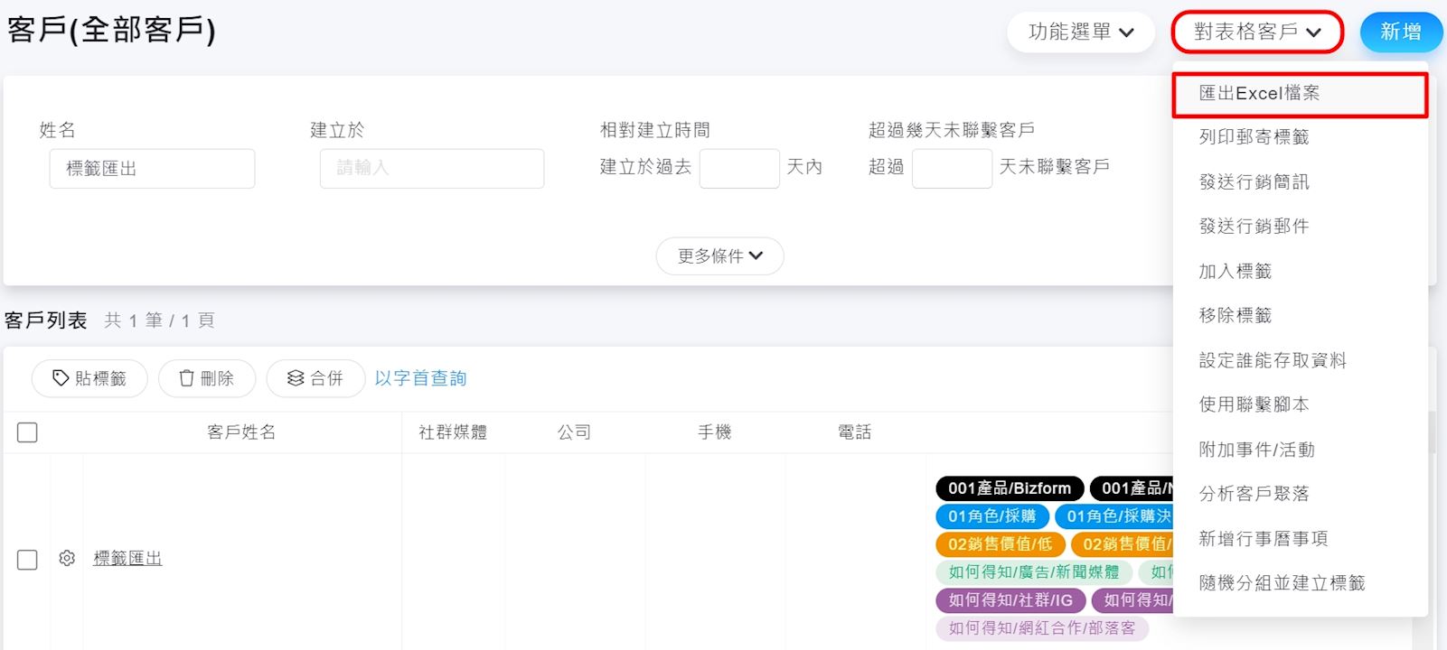Viewport: 1447px width, 650px height.
Task: Click the layers icon on 合併 button
Action: (x=296, y=378)
